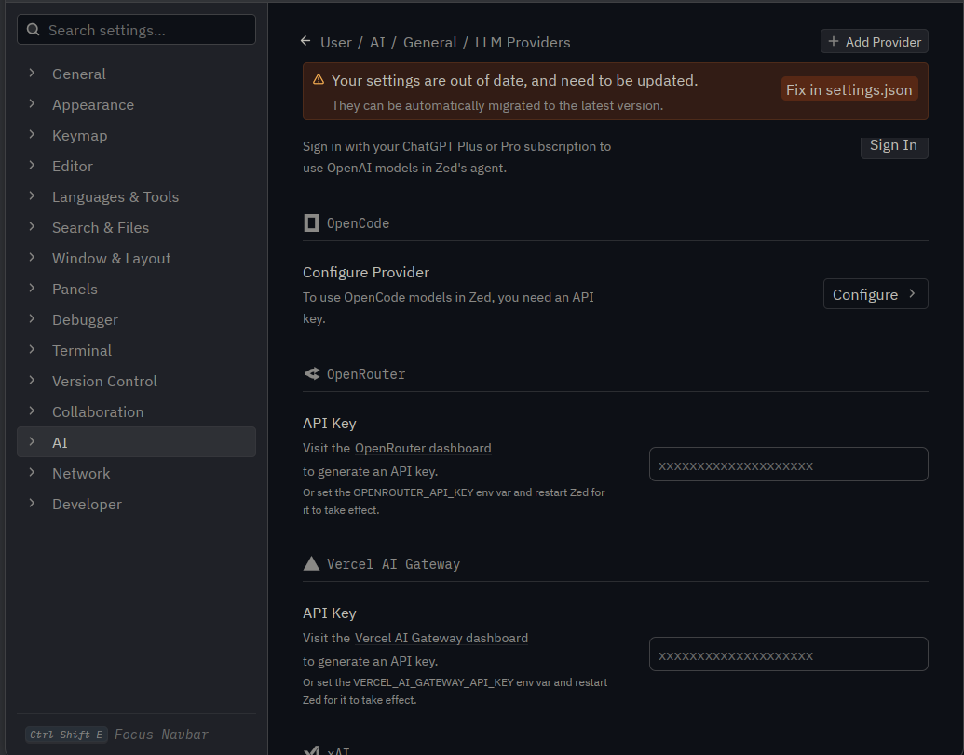This screenshot has height=755, width=964.
Task: Expand the Debugger chevron
Action: (32, 318)
